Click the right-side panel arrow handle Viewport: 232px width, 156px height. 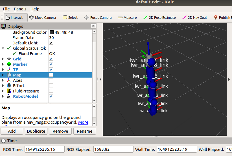tap(229, 79)
